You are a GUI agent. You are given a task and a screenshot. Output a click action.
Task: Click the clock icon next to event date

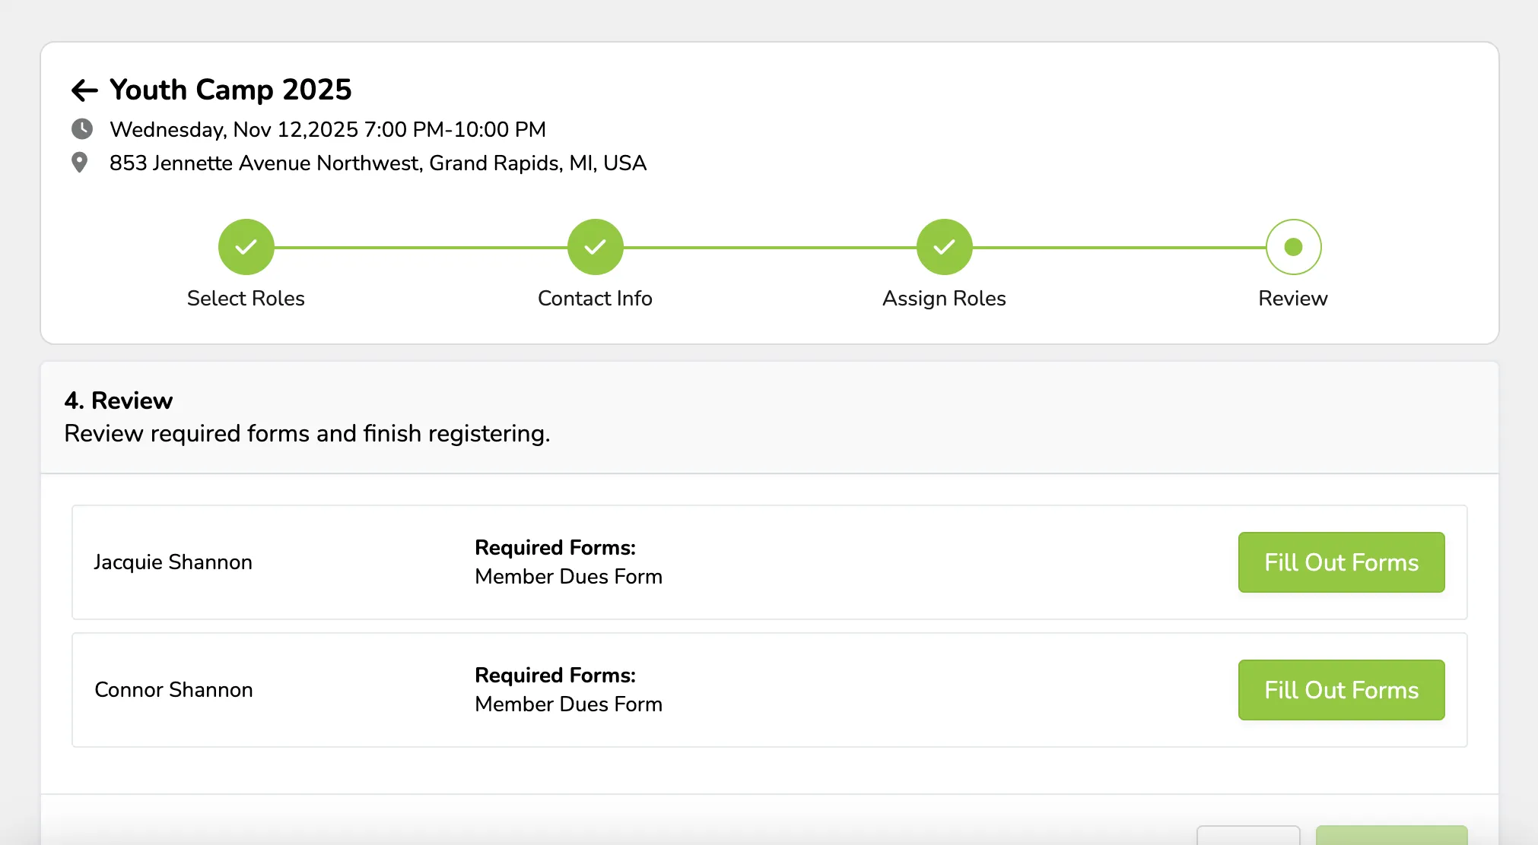tap(82, 129)
